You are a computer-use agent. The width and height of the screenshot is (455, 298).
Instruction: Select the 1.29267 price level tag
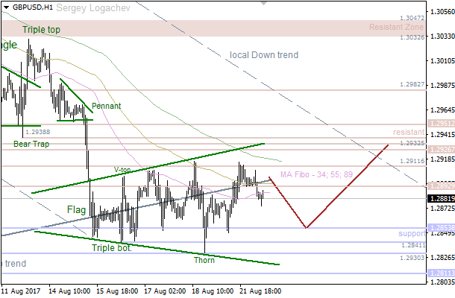pyautogui.click(x=439, y=149)
